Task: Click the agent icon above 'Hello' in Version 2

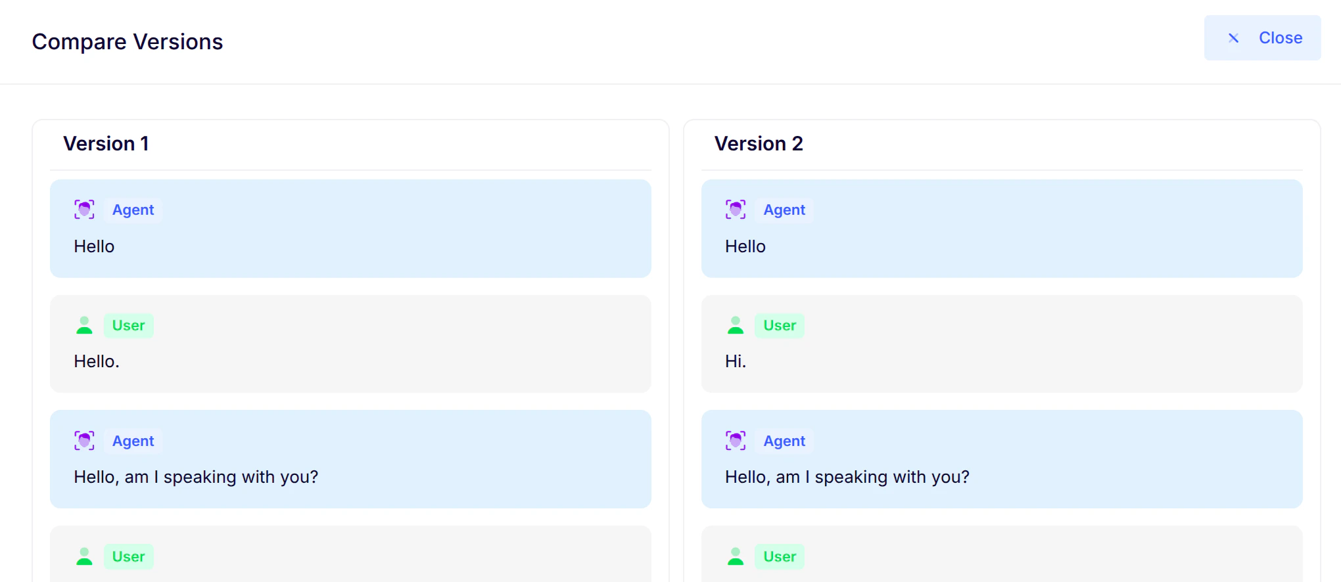Action: 736,210
